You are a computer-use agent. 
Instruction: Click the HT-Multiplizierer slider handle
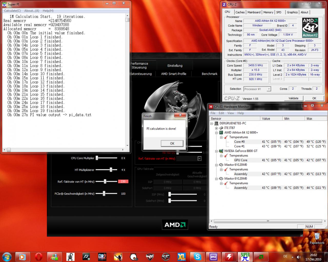coord(111,170)
